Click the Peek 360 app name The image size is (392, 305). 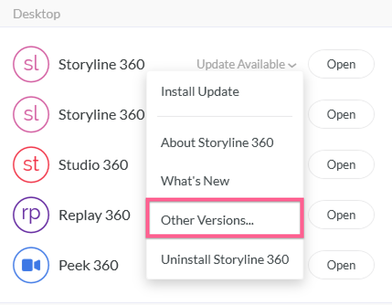point(89,265)
